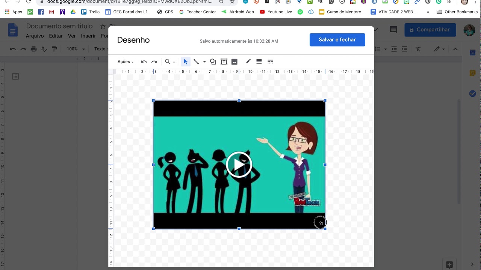Click the left-middle resize handle of image

(x=153, y=165)
